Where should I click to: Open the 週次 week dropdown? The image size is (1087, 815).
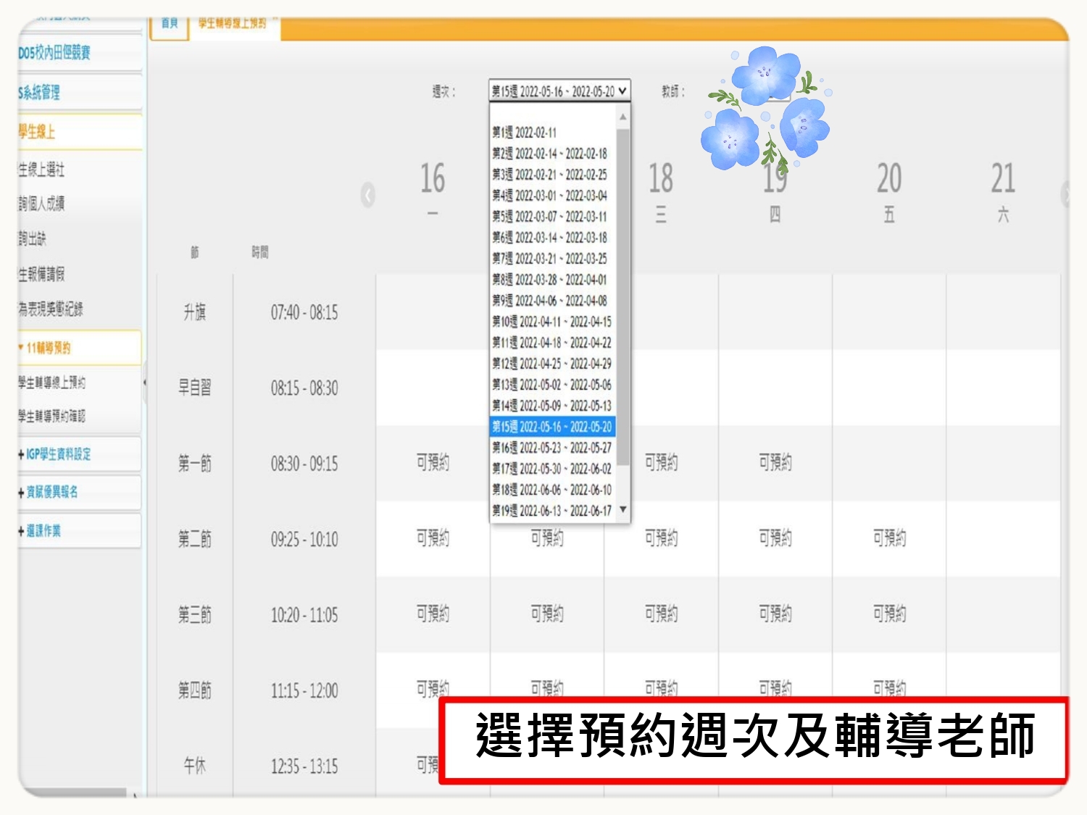click(559, 91)
